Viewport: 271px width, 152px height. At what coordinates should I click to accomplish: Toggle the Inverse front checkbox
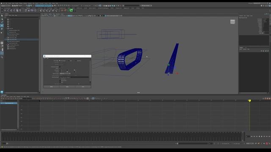click(60, 81)
